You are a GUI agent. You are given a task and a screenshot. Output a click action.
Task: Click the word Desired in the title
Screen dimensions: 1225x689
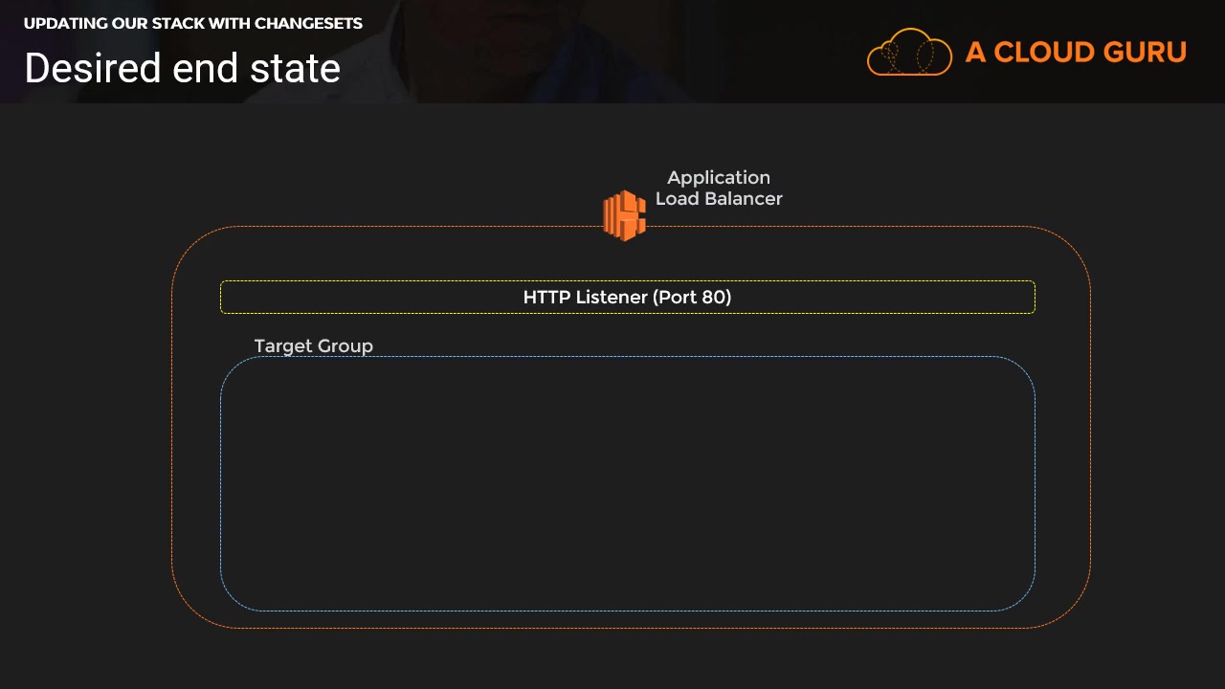pos(93,69)
